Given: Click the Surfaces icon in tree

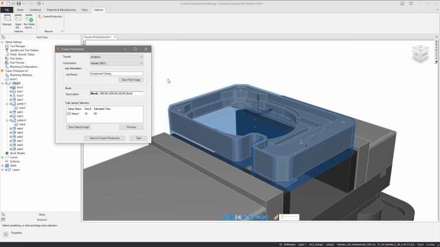Looking at the screenshot, I should pyautogui.click(x=7, y=161).
